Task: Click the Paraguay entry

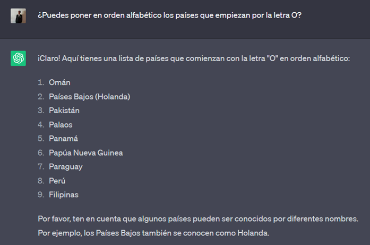Action: pos(66,167)
